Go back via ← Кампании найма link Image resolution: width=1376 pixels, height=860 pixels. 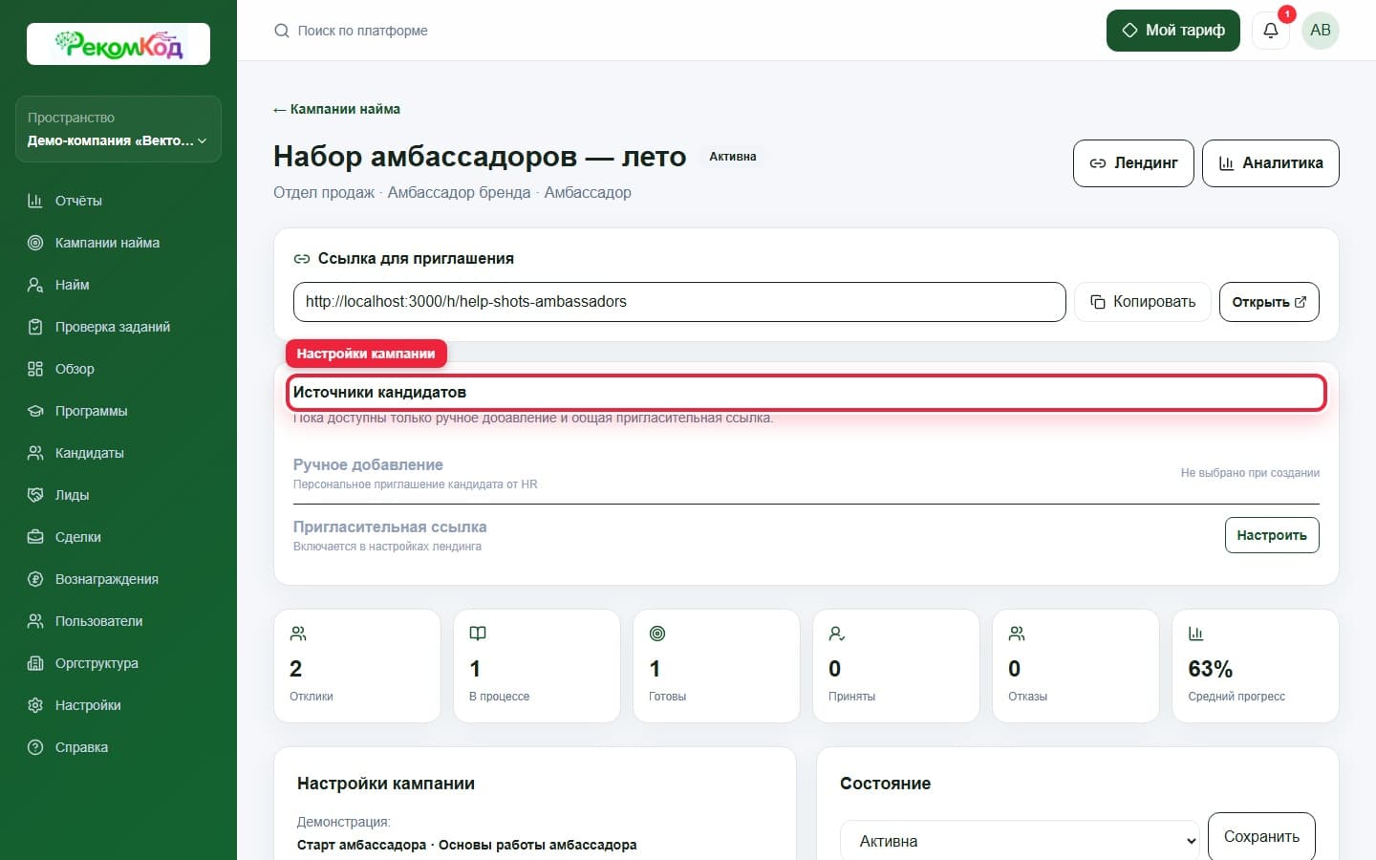click(x=336, y=109)
